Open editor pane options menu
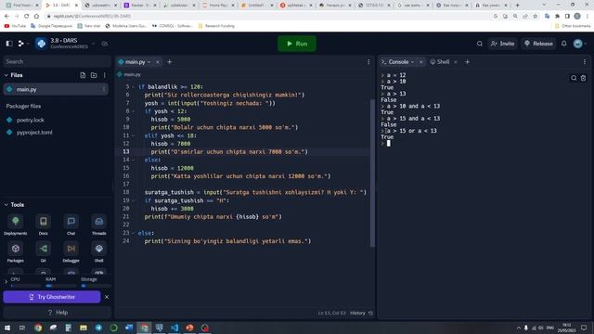 pyautogui.click(x=368, y=62)
